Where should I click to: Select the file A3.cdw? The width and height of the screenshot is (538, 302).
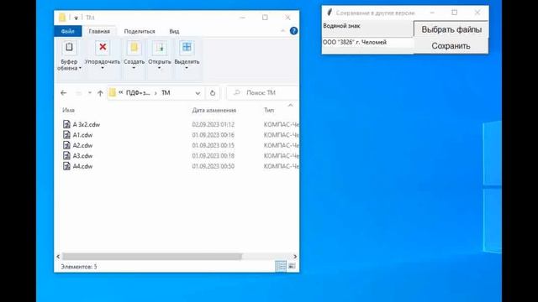coord(82,156)
